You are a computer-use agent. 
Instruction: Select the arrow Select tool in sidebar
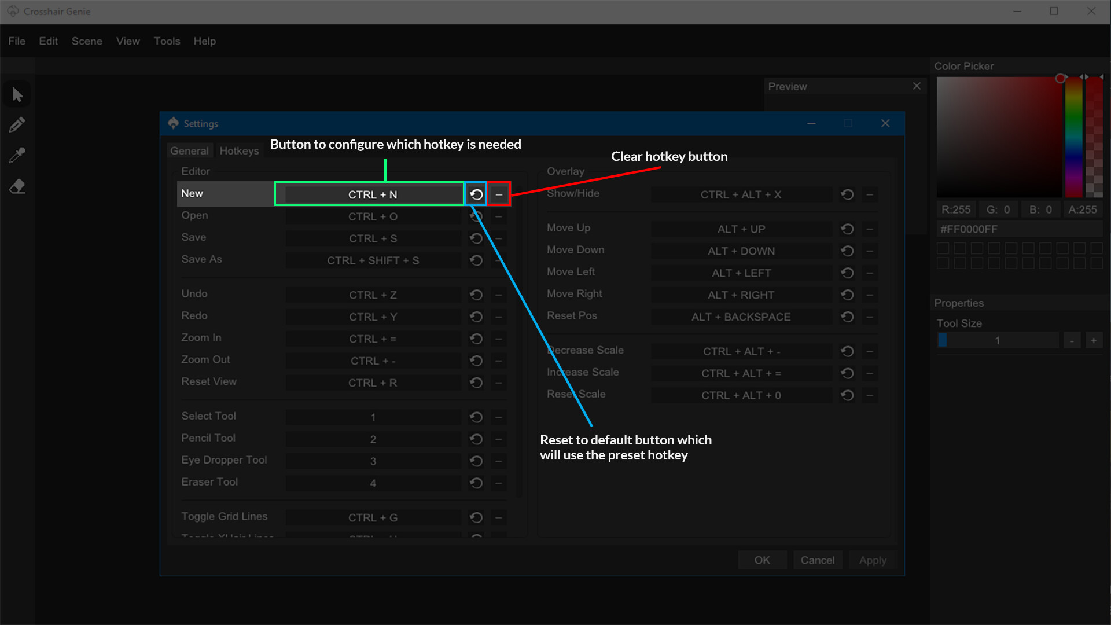pyautogui.click(x=17, y=94)
